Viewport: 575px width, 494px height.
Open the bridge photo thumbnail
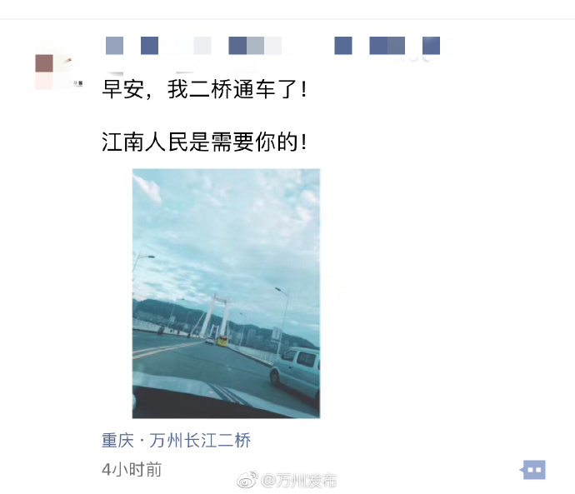pos(226,293)
